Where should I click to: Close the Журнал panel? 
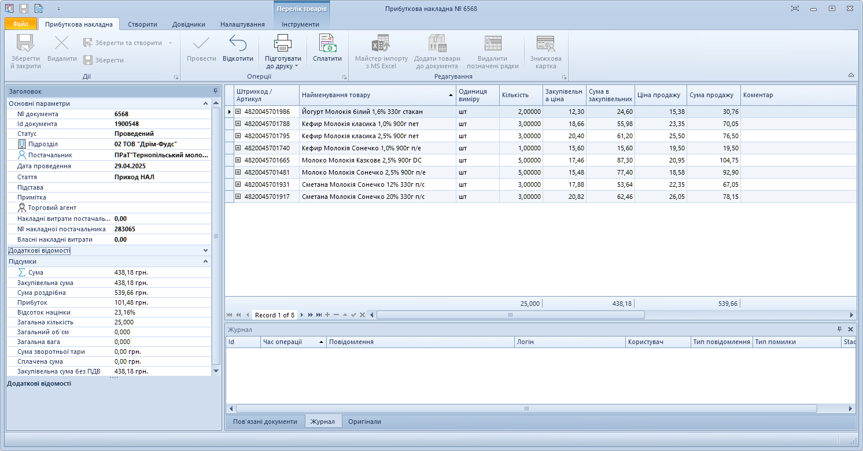850,329
